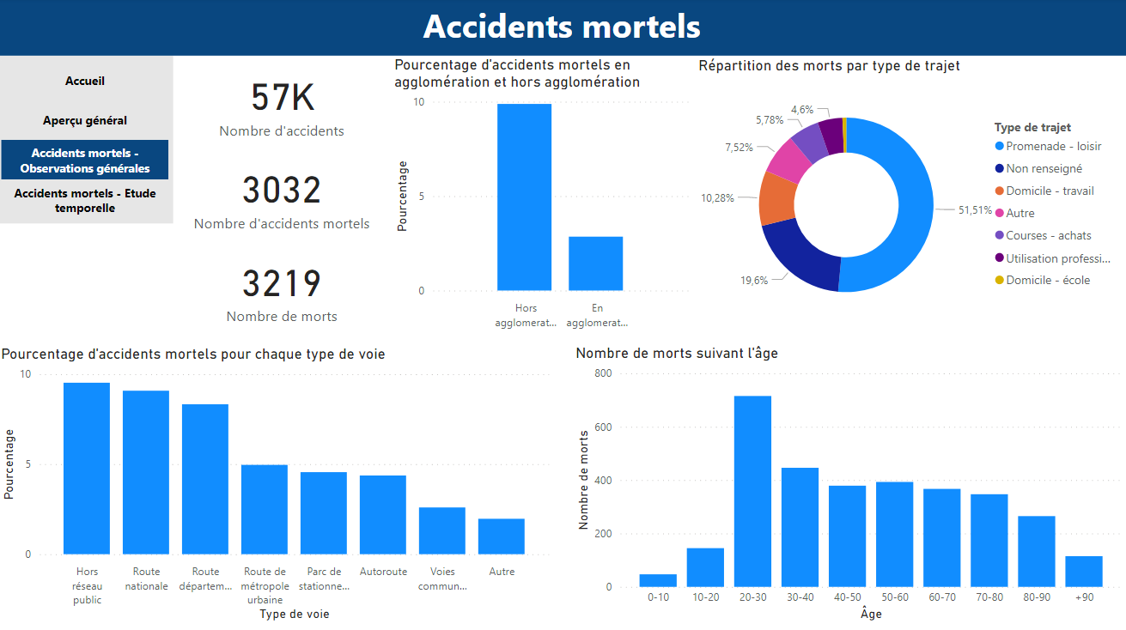Select the 80-90 age bar

[1036, 552]
